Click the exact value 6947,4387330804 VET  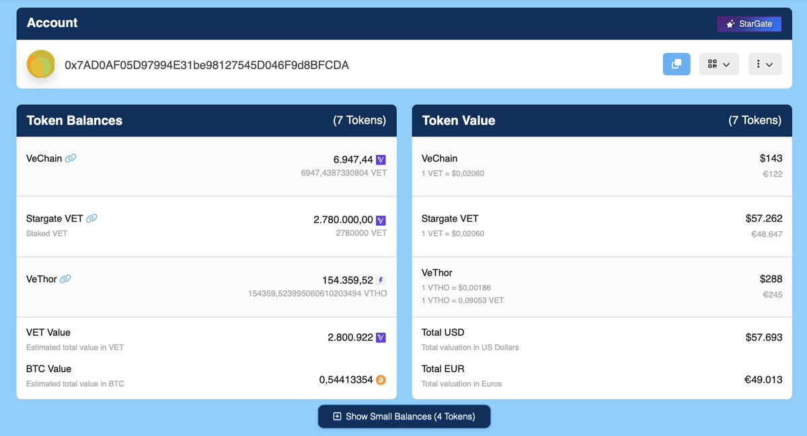(344, 173)
